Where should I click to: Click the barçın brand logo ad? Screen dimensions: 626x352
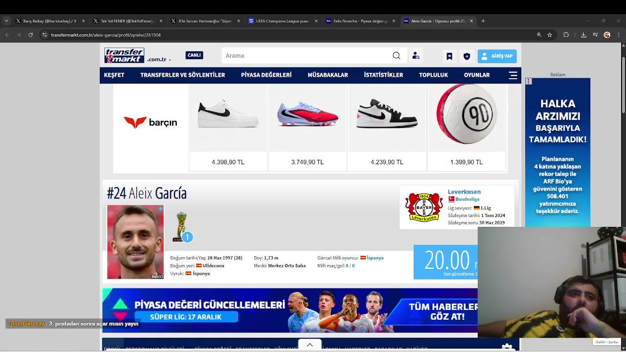click(150, 122)
